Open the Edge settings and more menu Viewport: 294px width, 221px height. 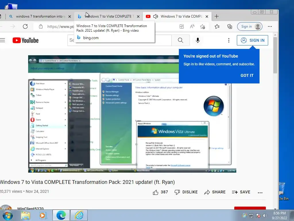[x=270, y=26]
